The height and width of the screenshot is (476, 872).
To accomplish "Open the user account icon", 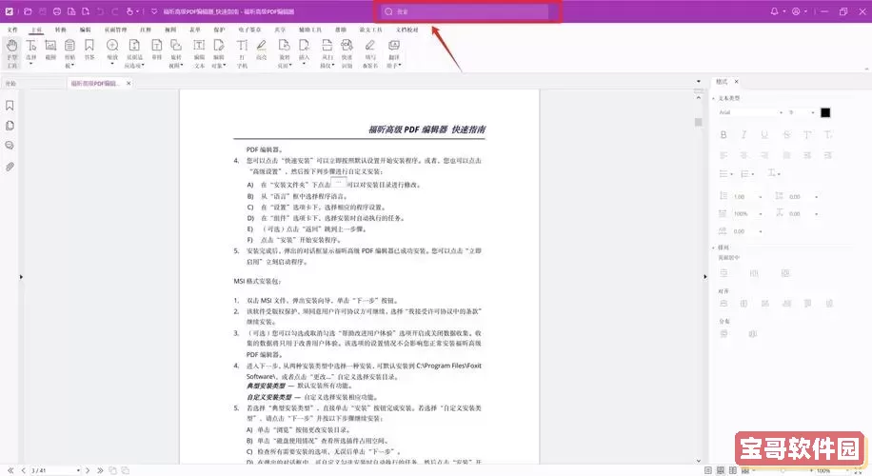I will point(796,11).
